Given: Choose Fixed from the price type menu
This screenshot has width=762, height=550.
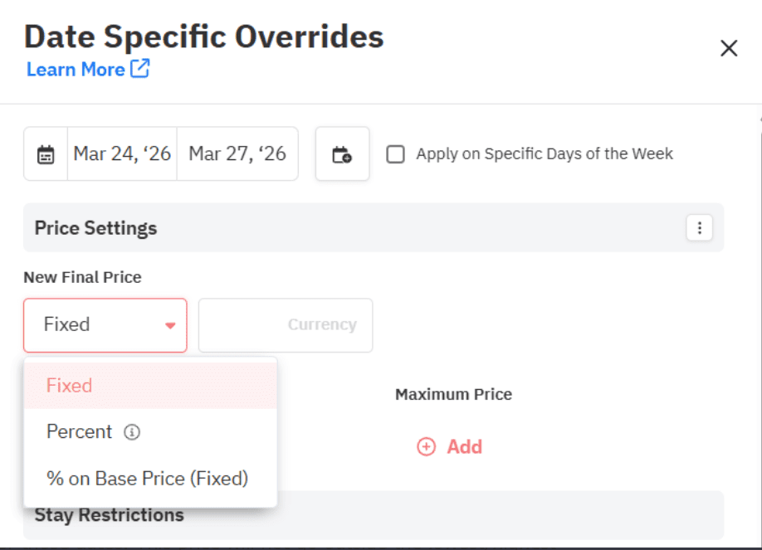Looking at the screenshot, I should 69,385.
